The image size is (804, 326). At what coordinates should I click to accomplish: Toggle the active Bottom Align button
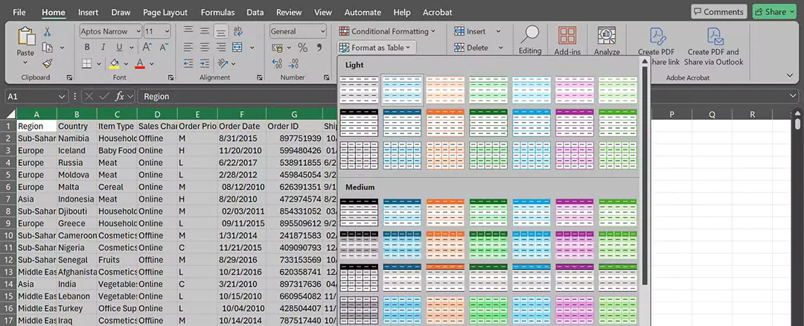[x=221, y=32]
